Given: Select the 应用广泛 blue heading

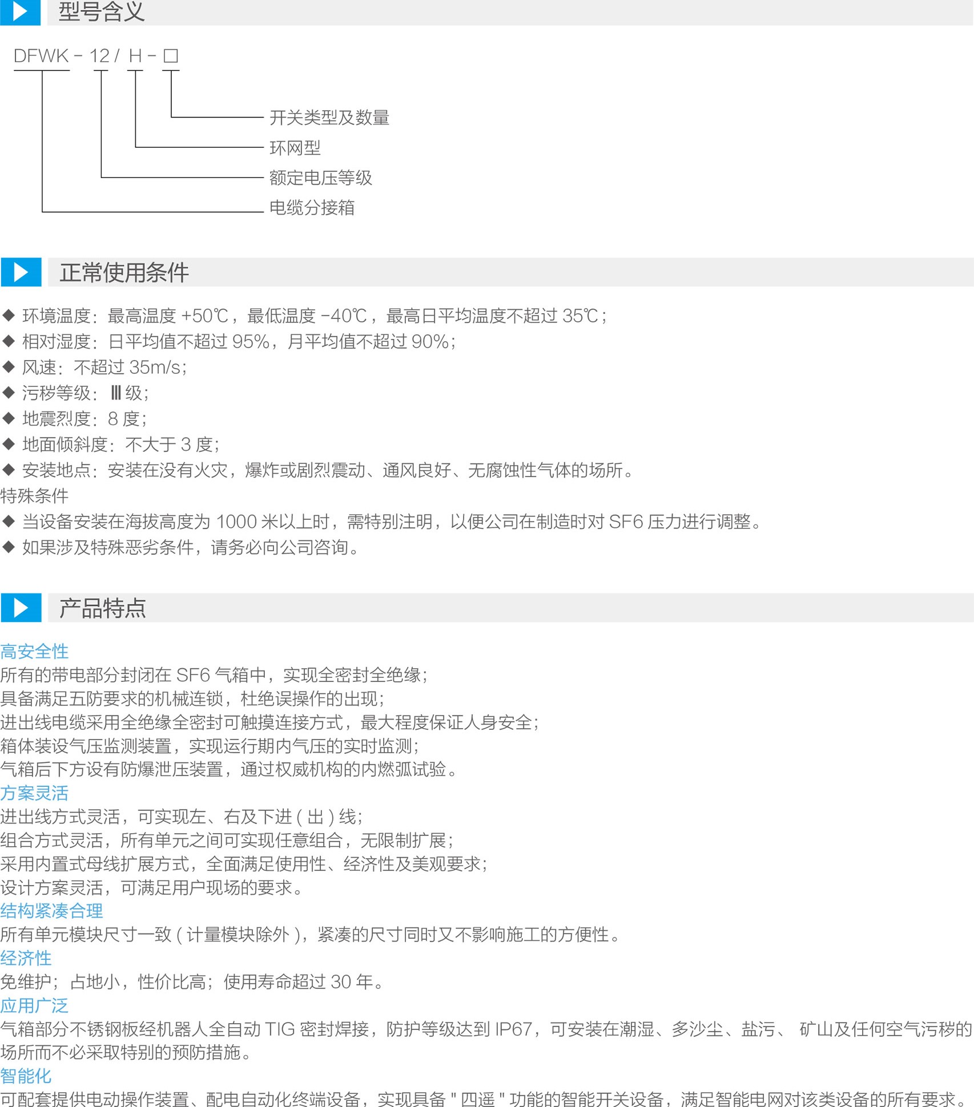Looking at the screenshot, I should click(x=34, y=1005).
